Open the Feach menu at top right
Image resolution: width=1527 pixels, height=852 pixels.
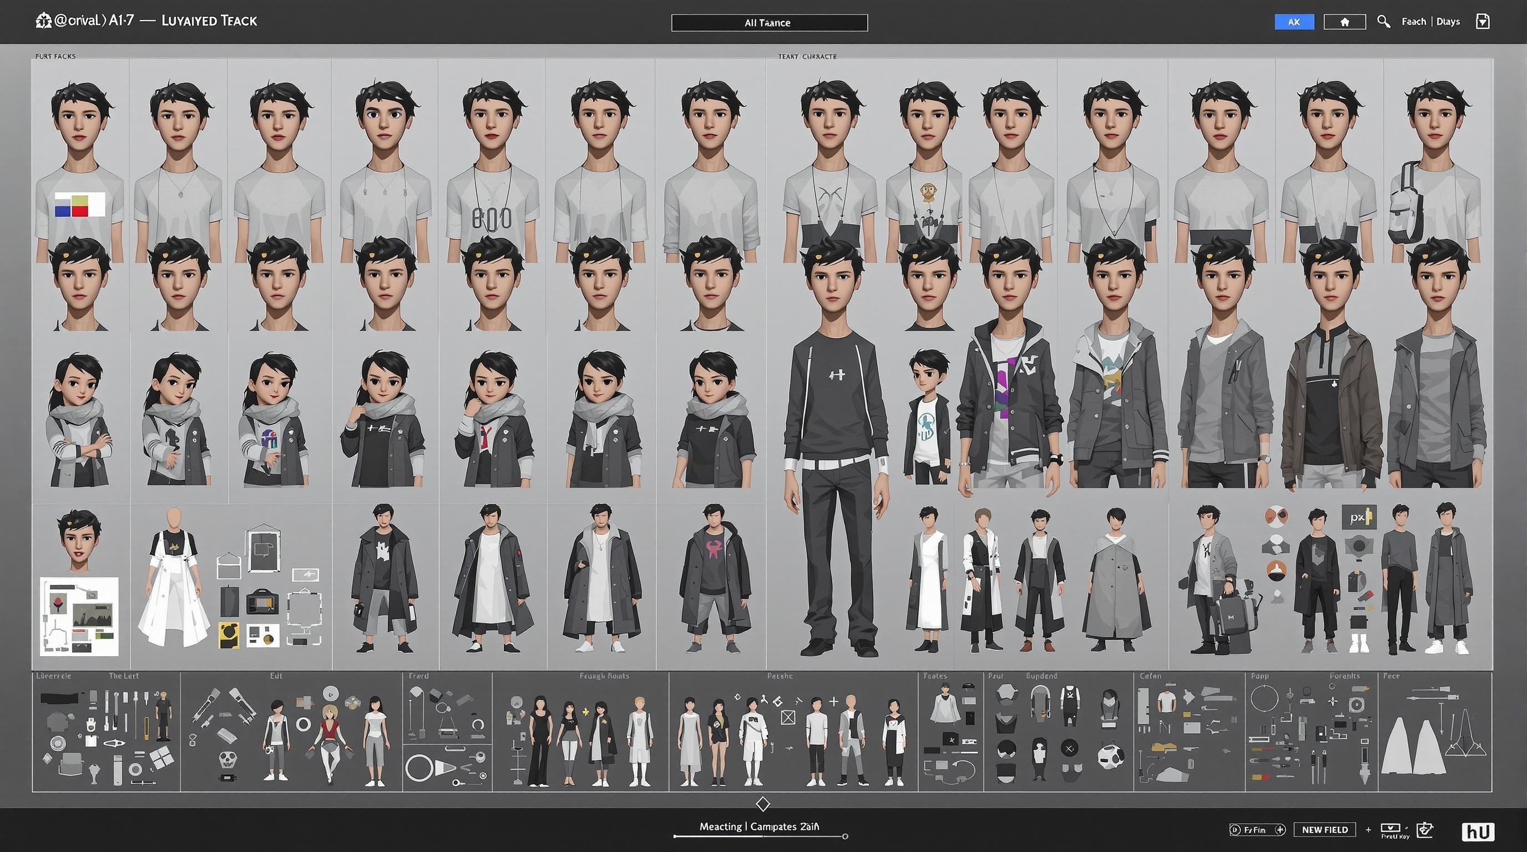point(1414,22)
